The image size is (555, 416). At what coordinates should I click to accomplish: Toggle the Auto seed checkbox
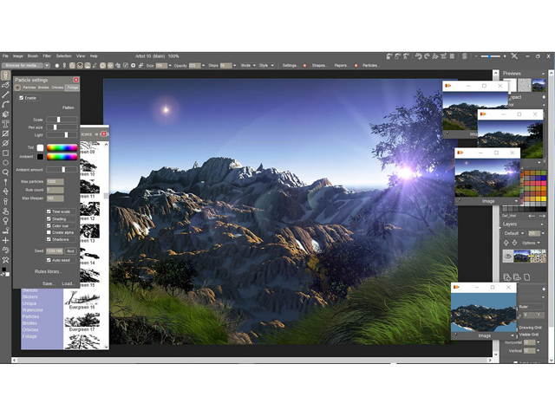(49, 259)
